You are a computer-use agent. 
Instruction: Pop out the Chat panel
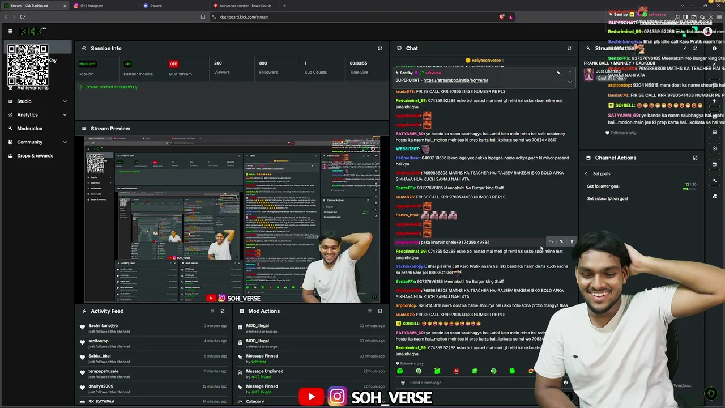pos(569,49)
